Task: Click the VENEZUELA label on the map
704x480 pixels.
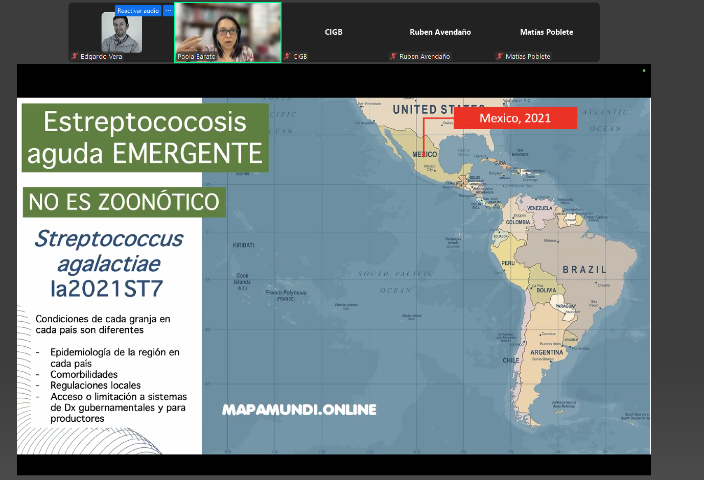Action: (x=539, y=208)
